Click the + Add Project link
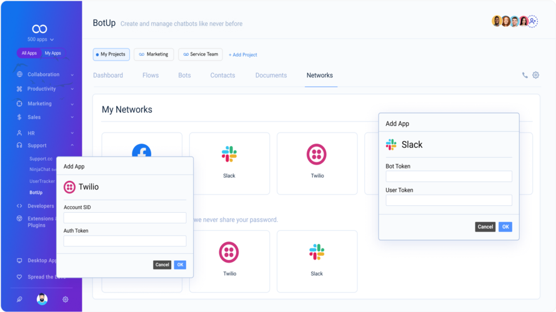The height and width of the screenshot is (312, 556). pos(243,55)
